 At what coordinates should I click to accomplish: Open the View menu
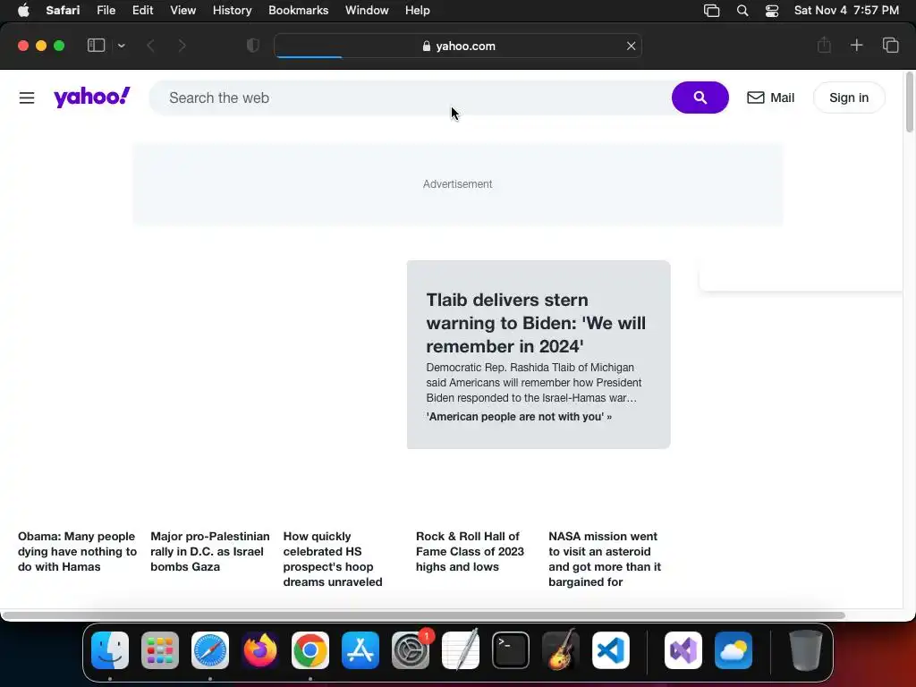(x=182, y=10)
